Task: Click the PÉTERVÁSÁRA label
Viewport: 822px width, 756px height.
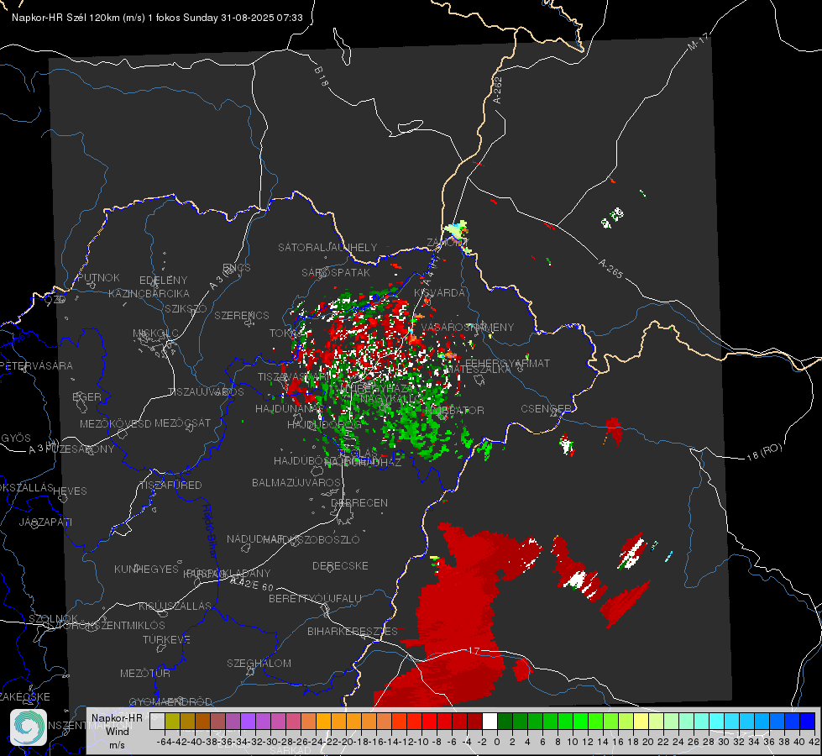Action: (x=37, y=365)
